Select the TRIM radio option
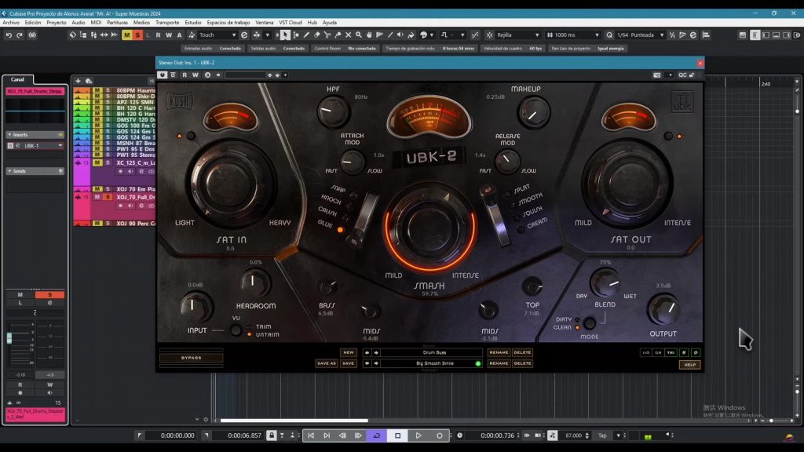The height and width of the screenshot is (452, 804). coord(249,326)
